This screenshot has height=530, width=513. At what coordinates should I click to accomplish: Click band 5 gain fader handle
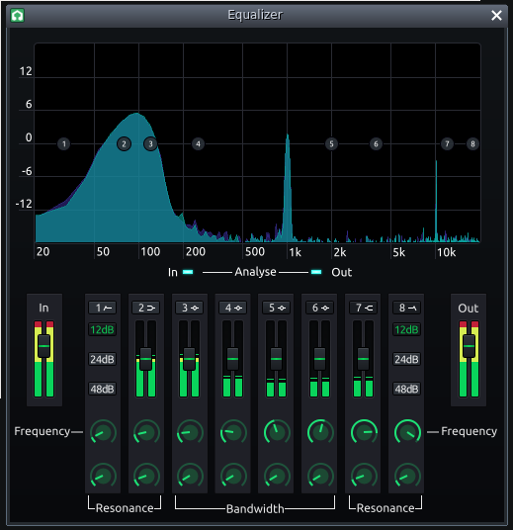[x=276, y=359]
